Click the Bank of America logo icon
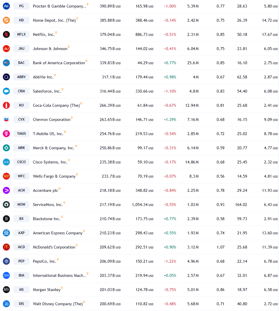 (6, 63)
